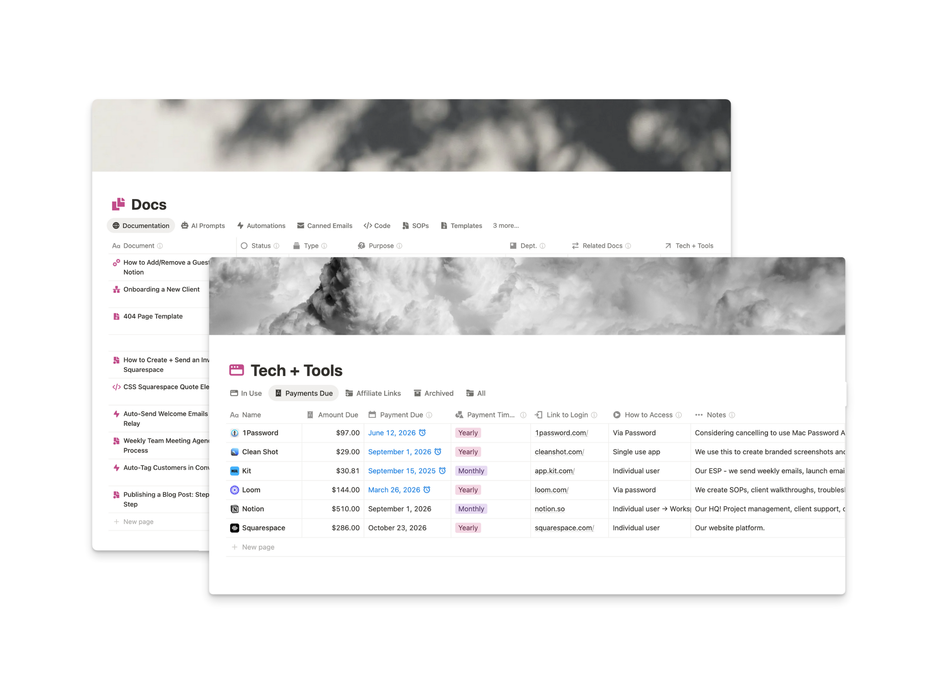Click info icon beside Notes column header

[732, 415]
